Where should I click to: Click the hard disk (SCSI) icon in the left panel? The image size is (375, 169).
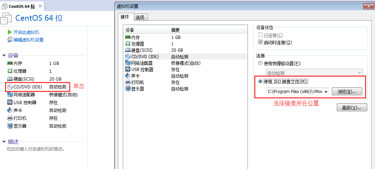pyautogui.click(x=10, y=79)
